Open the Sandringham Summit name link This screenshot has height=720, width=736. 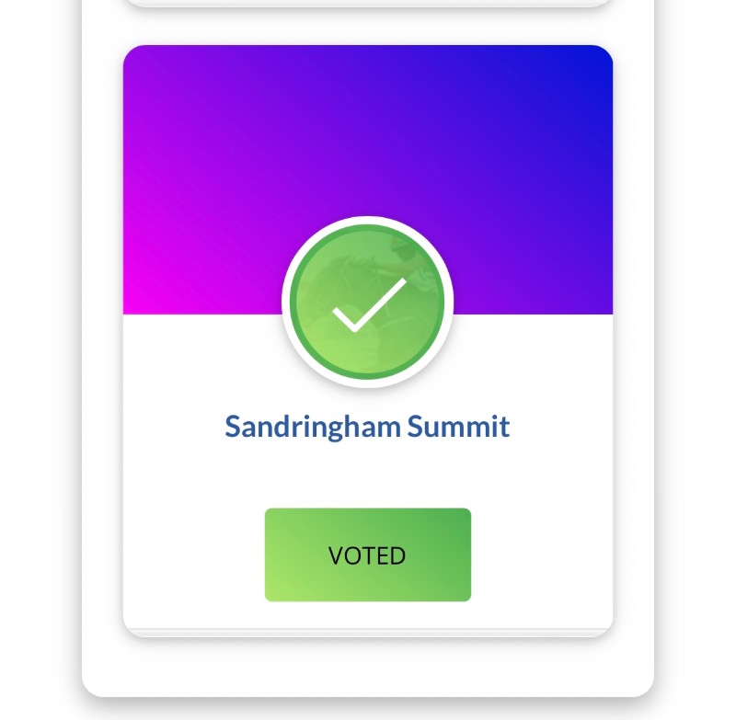click(x=367, y=427)
